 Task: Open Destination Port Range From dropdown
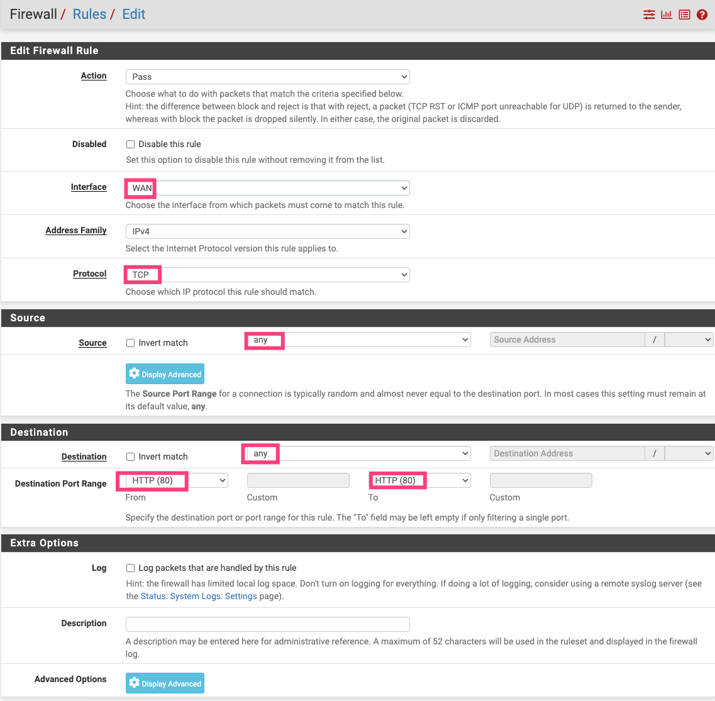[177, 481]
